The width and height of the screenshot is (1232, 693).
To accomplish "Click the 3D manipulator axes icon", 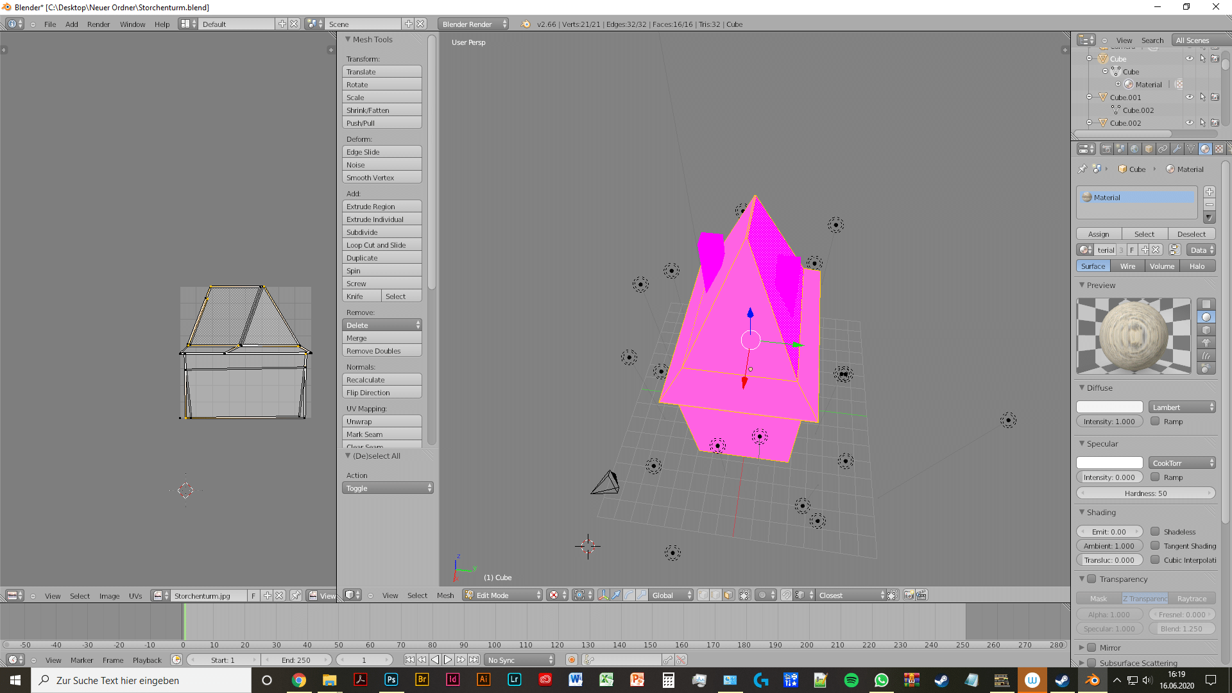I will point(603,595).
